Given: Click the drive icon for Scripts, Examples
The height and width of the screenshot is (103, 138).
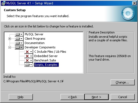Looking at the screenshot, I should [29, 65].
